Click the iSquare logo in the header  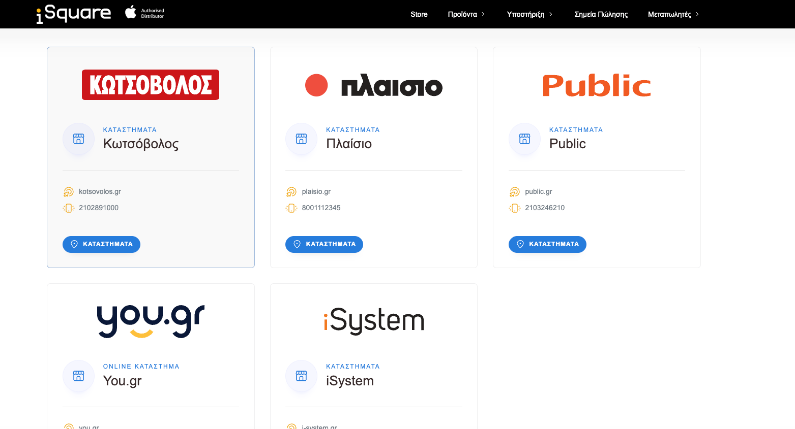tap(74, 14)
